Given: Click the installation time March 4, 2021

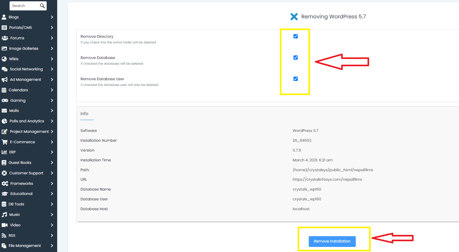Looking at the screenshot, I should [313, 160].
